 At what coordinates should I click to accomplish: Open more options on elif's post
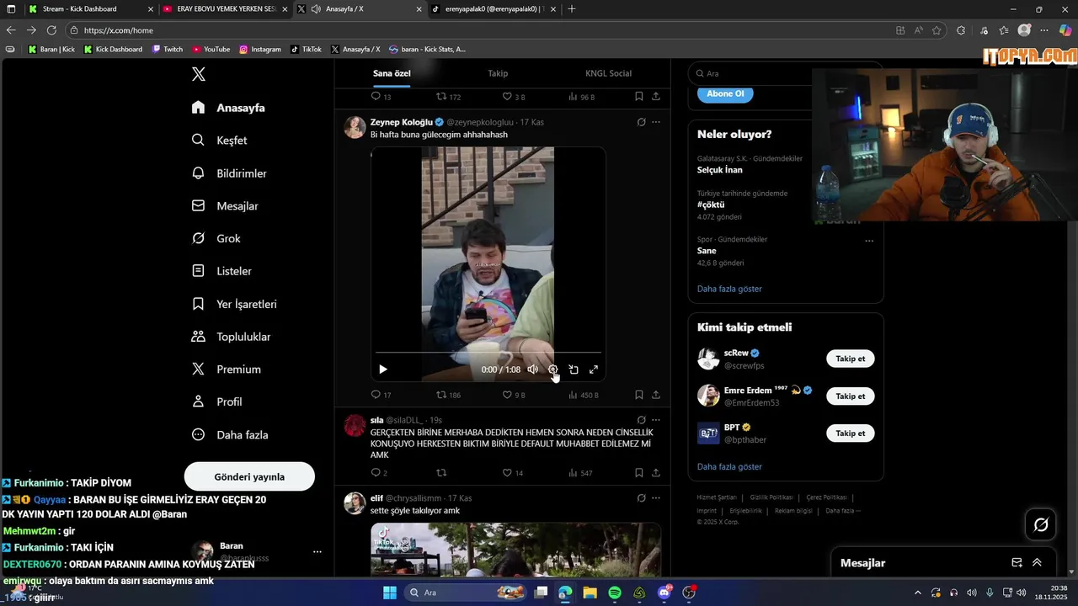(656, 498)
